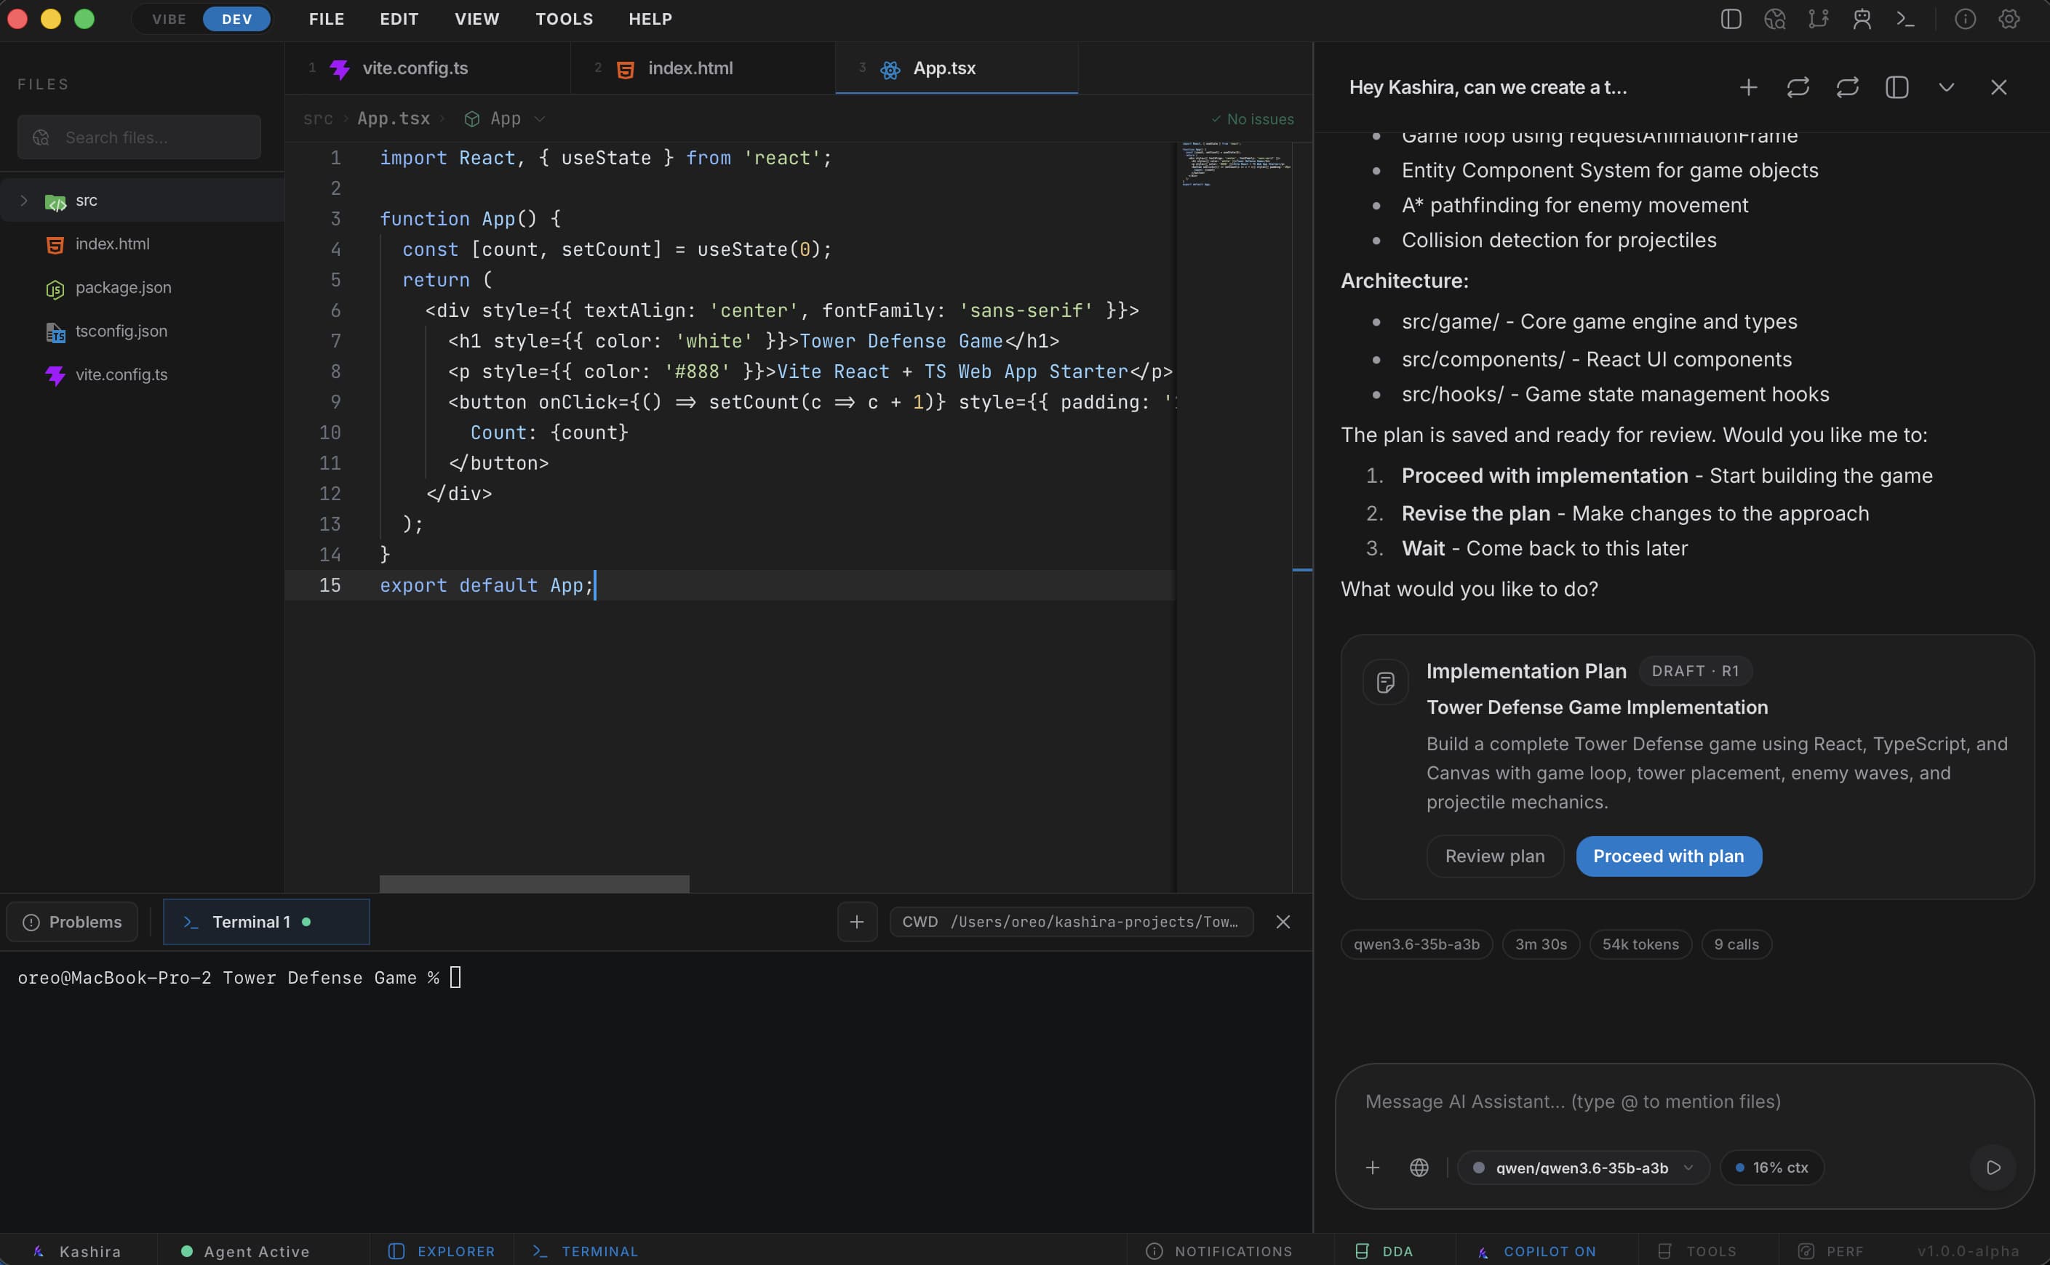Switch to the index.html editor tab
This screenshot has height=1265, width=2050.
coord(702,68)
